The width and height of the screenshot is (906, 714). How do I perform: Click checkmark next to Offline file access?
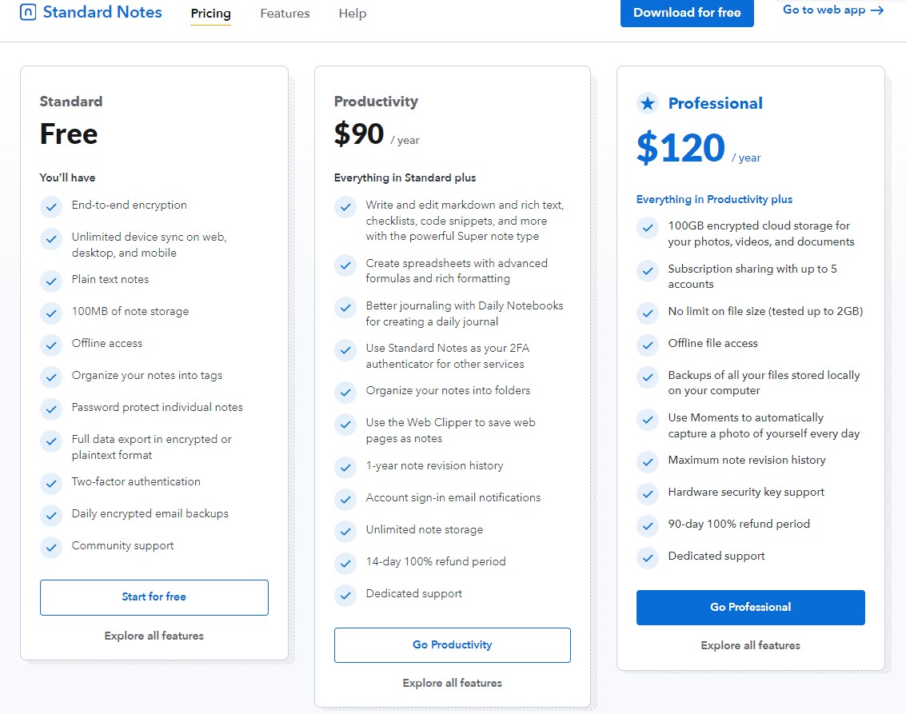pyautogui.click(x=648, y=345)
